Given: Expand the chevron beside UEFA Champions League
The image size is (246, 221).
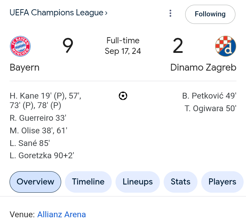Looking at the screenshot, I should [x=106, y=13].
